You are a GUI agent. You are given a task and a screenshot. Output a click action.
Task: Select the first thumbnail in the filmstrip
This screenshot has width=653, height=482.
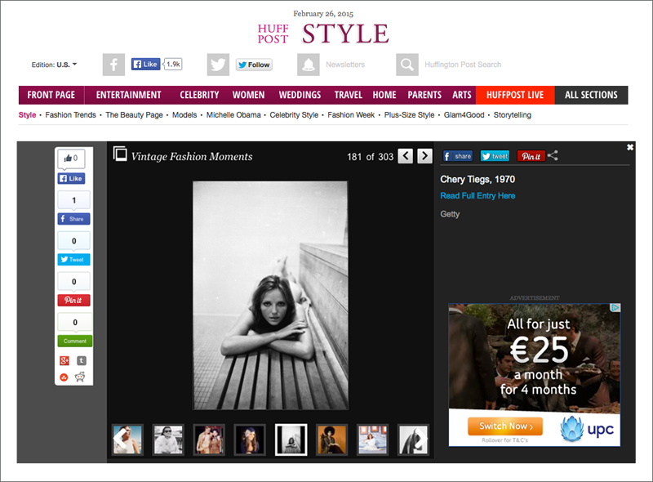pyautogui.click(x=127, y=440)
